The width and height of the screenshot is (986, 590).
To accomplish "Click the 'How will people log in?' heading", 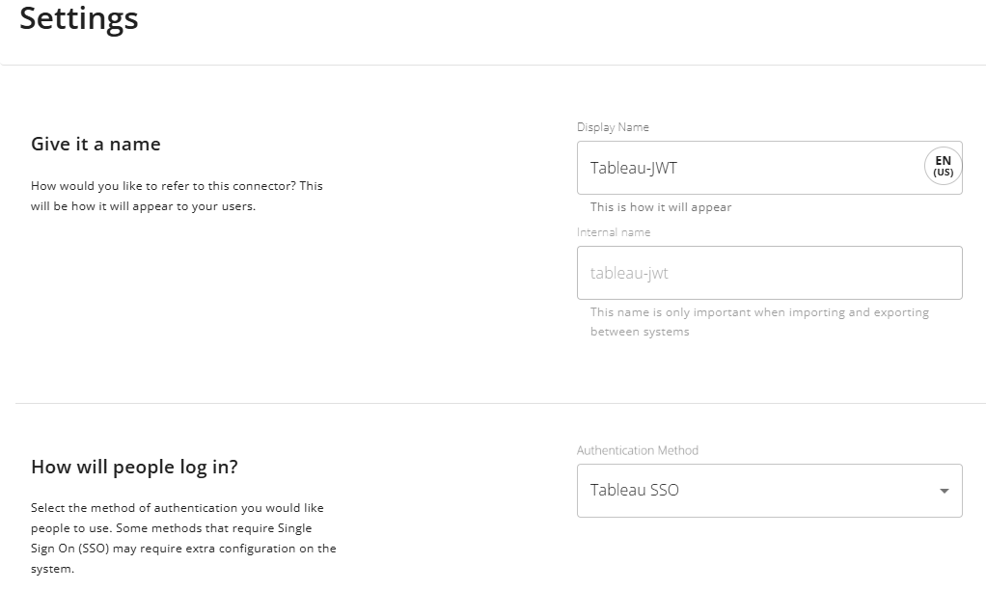I will pos(134,468).
